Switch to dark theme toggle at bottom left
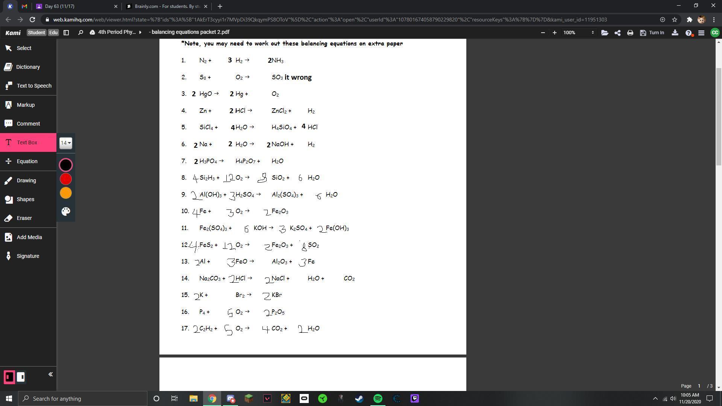Image resolution: width=722 pixels, height=406 pixels. (x=9, y=377)
